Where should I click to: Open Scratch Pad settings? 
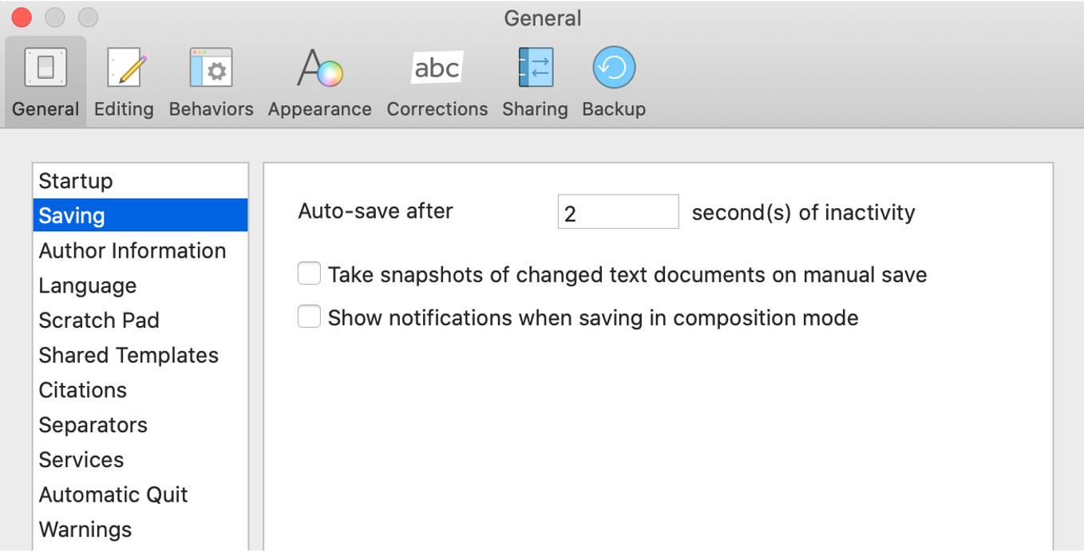click(x=99, y=320)
